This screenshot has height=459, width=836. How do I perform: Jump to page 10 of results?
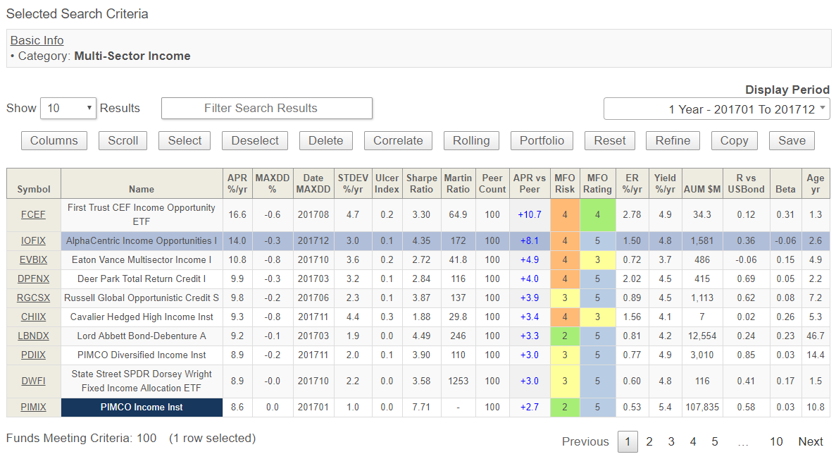click(775, 441)
